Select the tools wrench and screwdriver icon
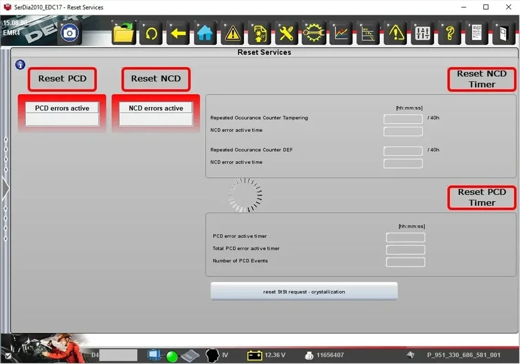 pyautogui.click(x=286, y=32)
